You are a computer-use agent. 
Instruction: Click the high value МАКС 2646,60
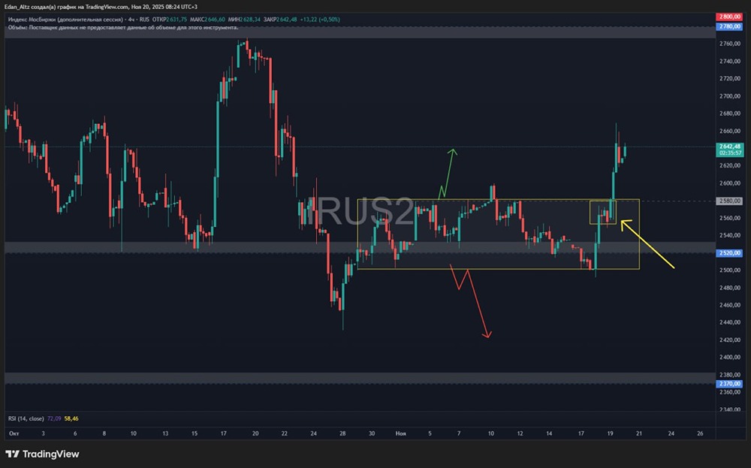(207, 20)
